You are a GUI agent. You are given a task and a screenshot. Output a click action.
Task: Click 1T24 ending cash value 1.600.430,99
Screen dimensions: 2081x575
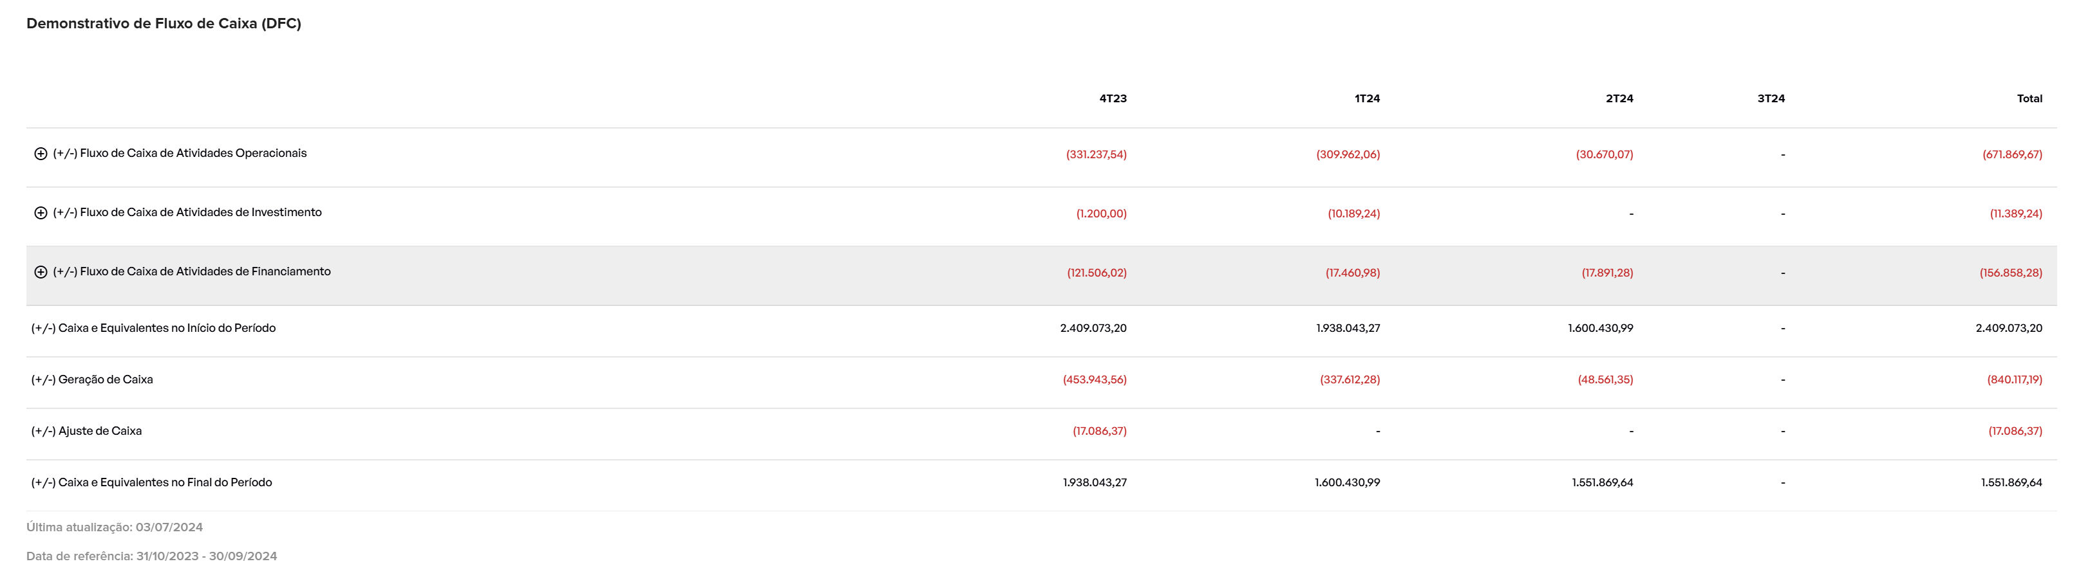pyautogui.click(x=1347, y=482)
